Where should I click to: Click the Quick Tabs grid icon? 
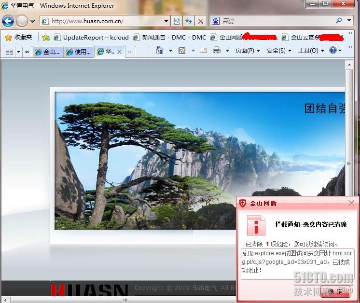pyautogui.click(x=9, y=52)
